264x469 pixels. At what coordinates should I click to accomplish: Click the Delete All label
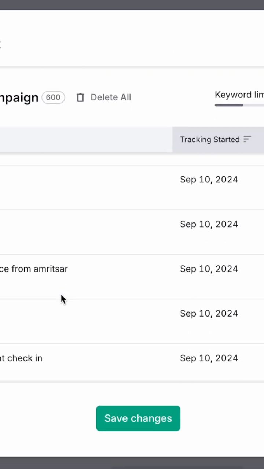coord(111,97)
